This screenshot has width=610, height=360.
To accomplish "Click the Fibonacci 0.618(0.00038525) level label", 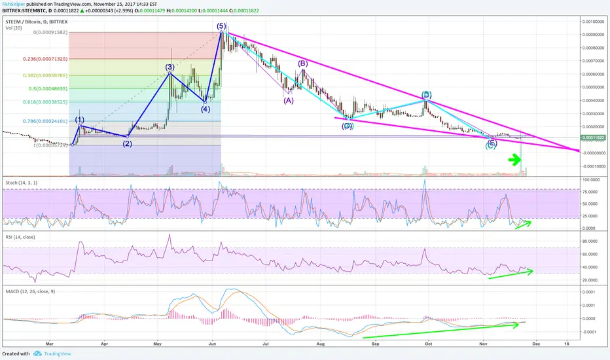I will [45, 102].
